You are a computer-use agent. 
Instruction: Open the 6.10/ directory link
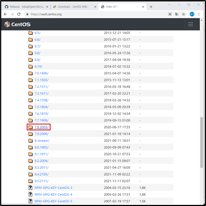38,66
